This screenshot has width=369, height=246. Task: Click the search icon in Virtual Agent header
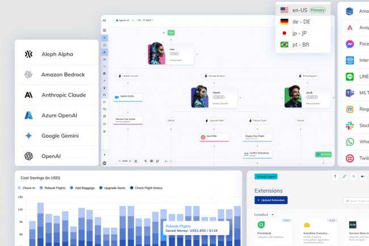point(354,176)
